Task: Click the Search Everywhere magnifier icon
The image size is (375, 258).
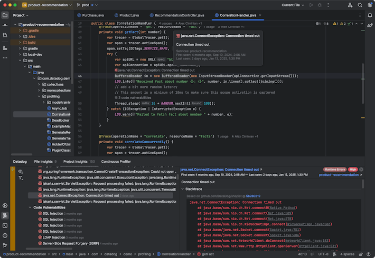Action: point(359,5)
